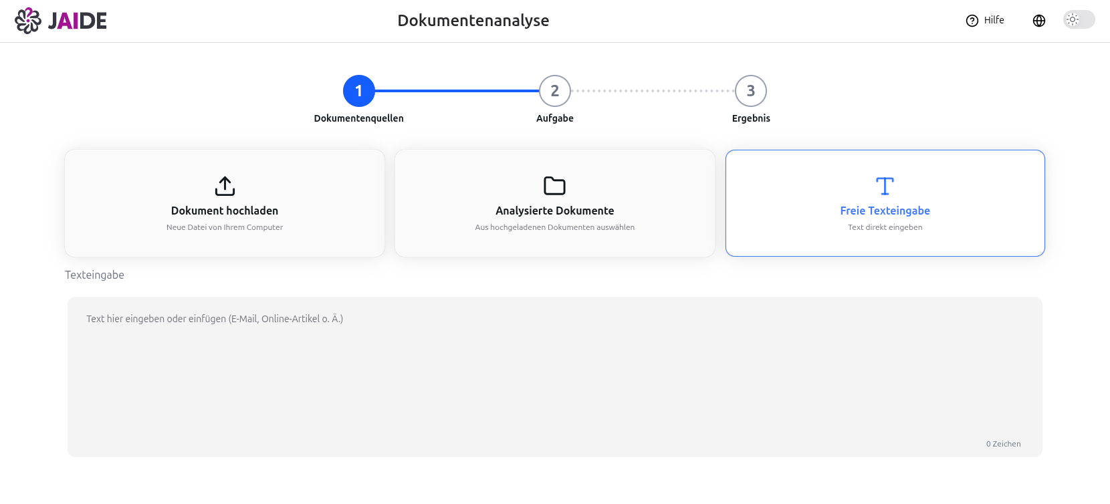Image resolution: width=1110 pixels, height=504 pixels.
Task: Choose the Analysierte Dokumente card title
Action: click(x=555, y=211)
